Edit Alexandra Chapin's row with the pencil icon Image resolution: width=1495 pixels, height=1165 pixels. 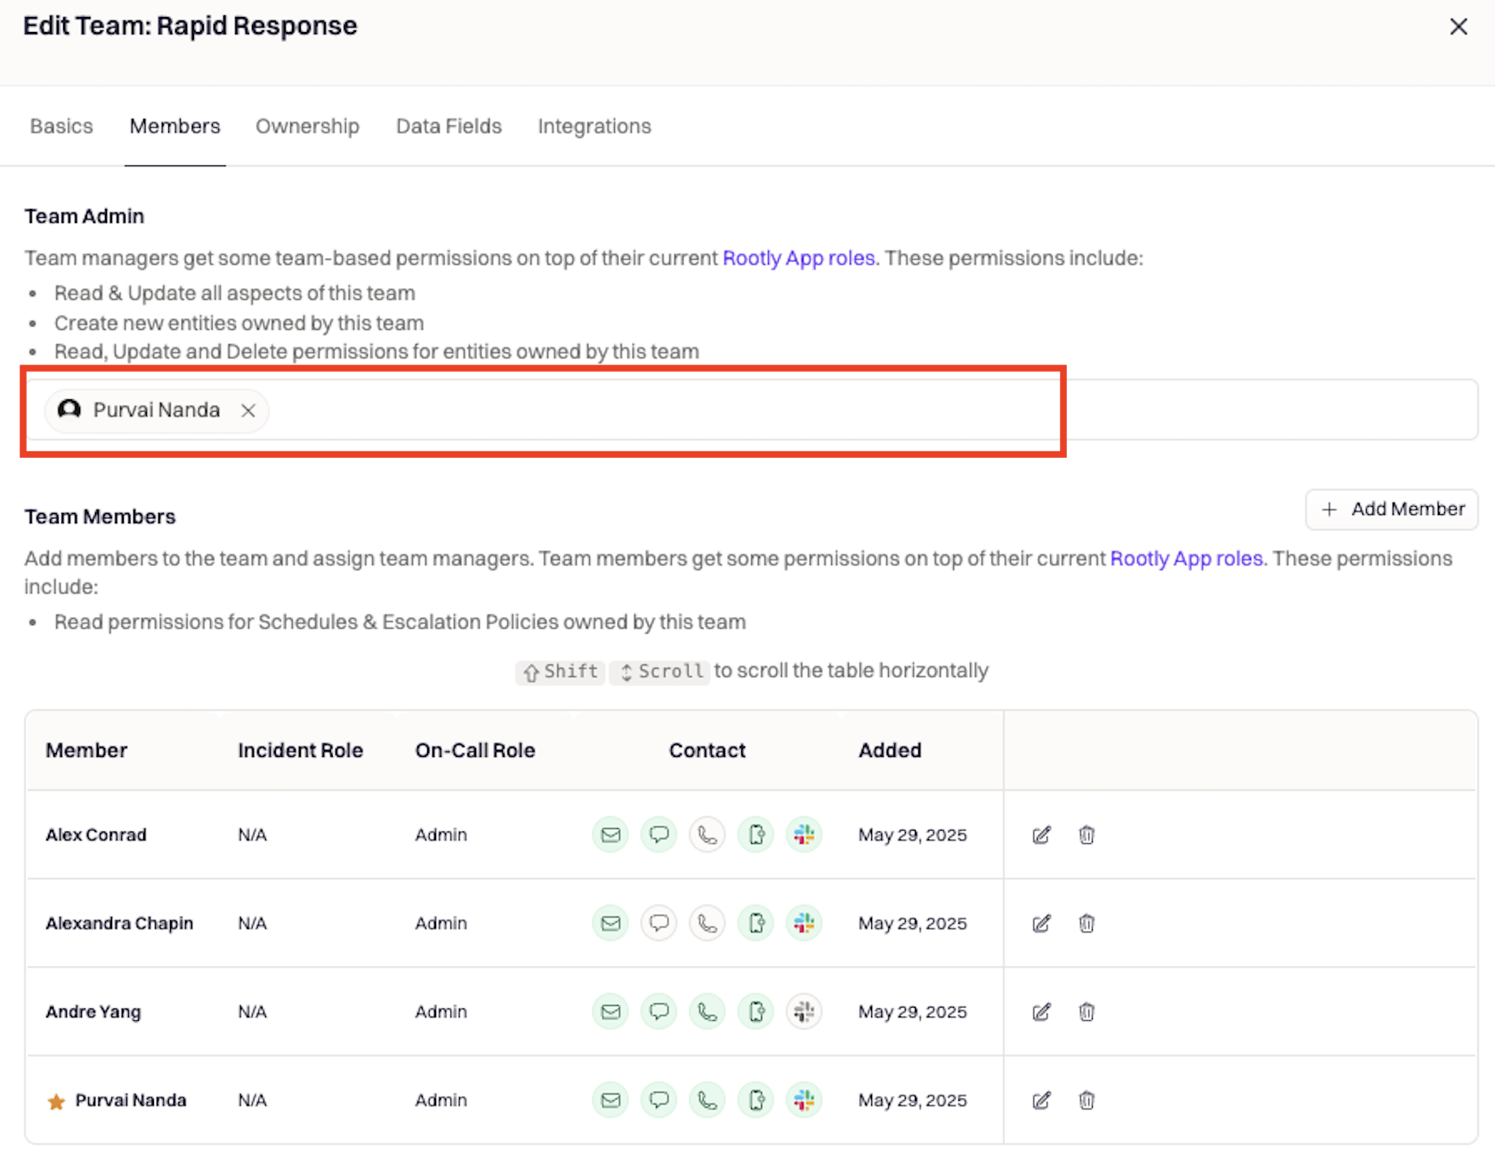tap(1041, 923)
